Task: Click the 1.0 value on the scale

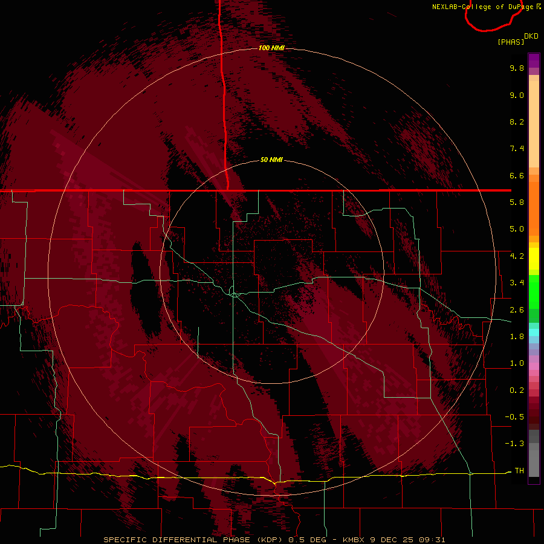Action: [517, 363]
